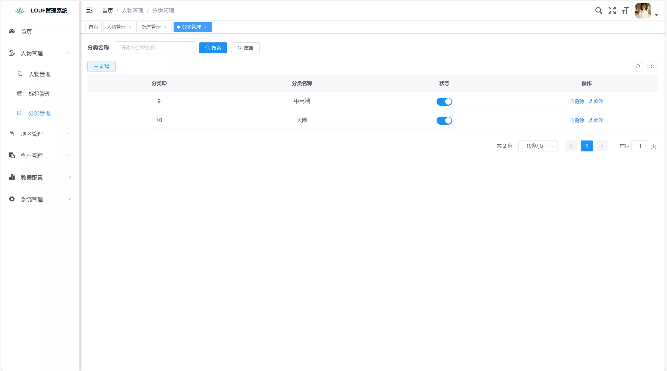Switch to the 标签管理 tab
The image size is (667, 371).
coord(152,27)
